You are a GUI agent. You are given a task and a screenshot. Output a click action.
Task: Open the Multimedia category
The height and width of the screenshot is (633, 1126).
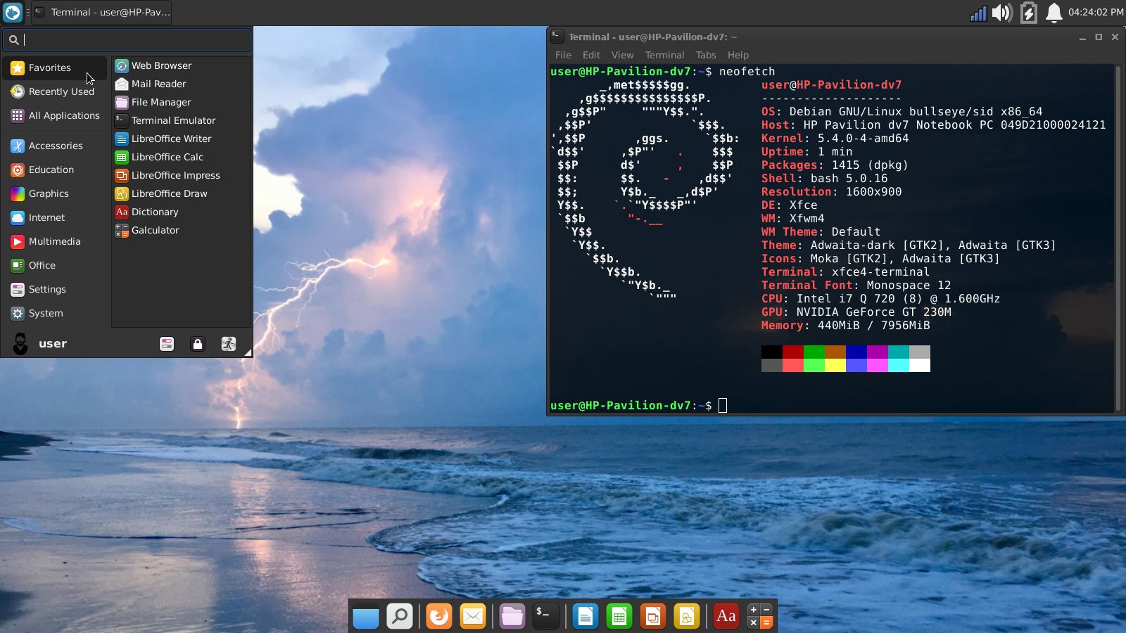click(55, 241)
